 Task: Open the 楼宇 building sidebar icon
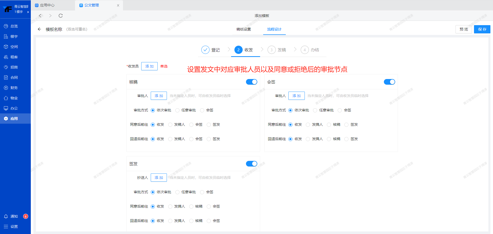6,36
